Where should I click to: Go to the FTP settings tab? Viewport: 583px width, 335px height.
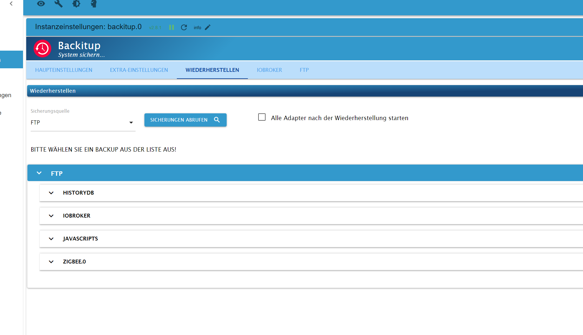click(x=304, y=70)
